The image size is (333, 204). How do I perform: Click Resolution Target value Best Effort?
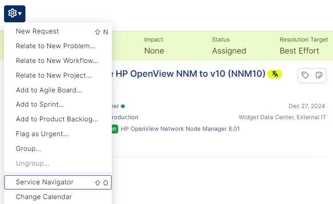pyautogui.click(x=300, y=51)
